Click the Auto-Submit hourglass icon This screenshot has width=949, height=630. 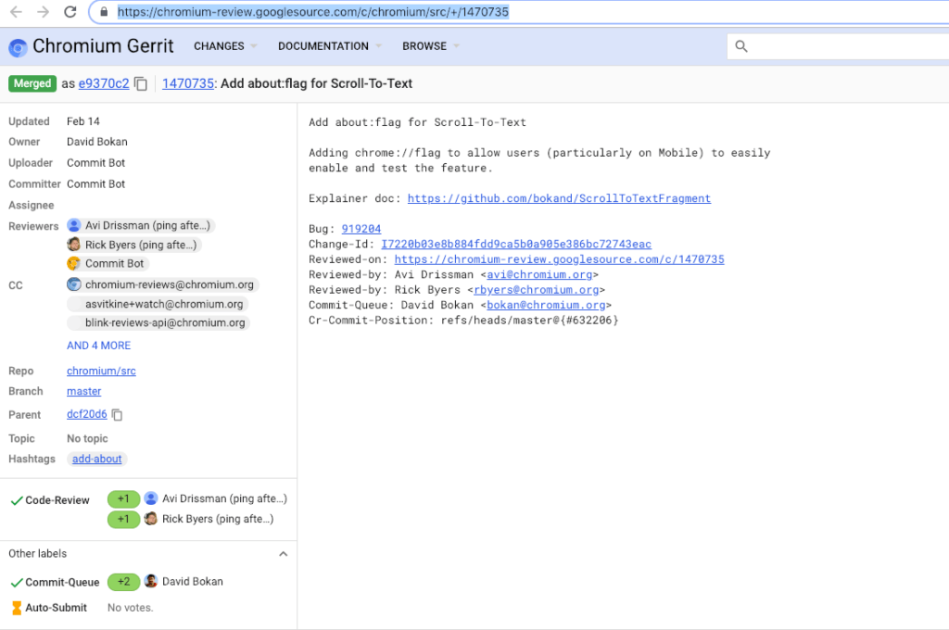coord(17,608)
